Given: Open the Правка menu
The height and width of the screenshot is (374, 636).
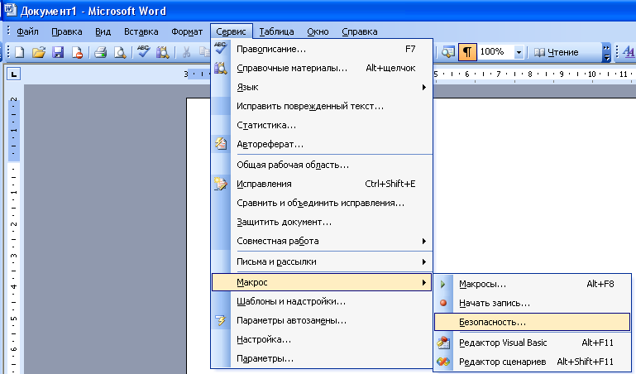Looking at the screenshot, I should tap(67, 31).
